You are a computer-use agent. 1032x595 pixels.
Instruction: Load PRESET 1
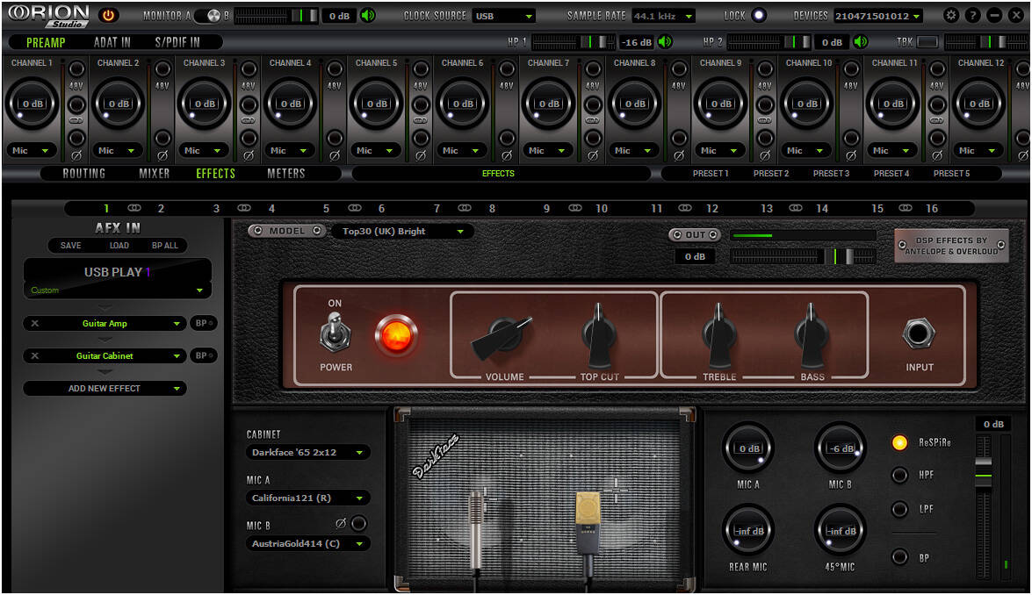[711, 174]
